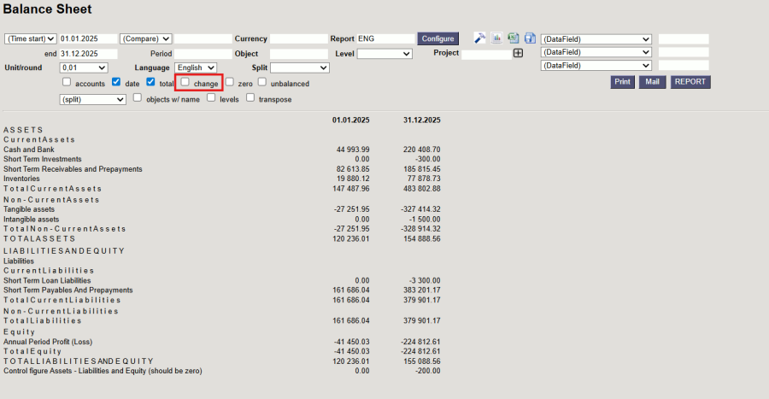Uncheck the date checkbox
This screenshot has width=769, height=399.
click(x=116, y=83)
